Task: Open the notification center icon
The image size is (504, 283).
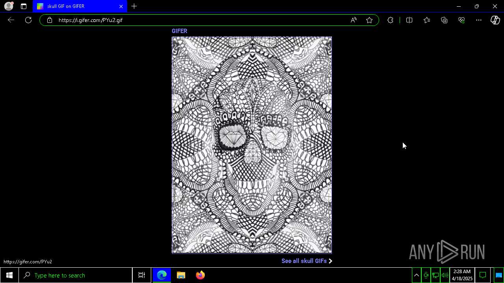Action: [x=483, y=275]
